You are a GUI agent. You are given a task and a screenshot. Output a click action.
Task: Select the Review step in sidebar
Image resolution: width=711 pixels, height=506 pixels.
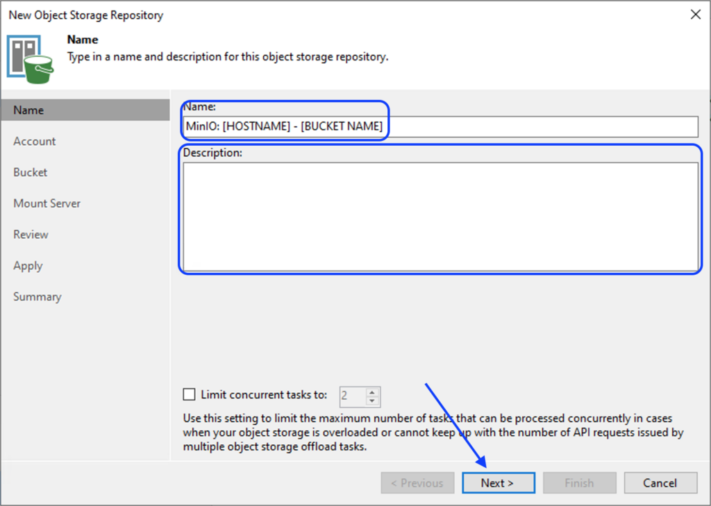31,235
